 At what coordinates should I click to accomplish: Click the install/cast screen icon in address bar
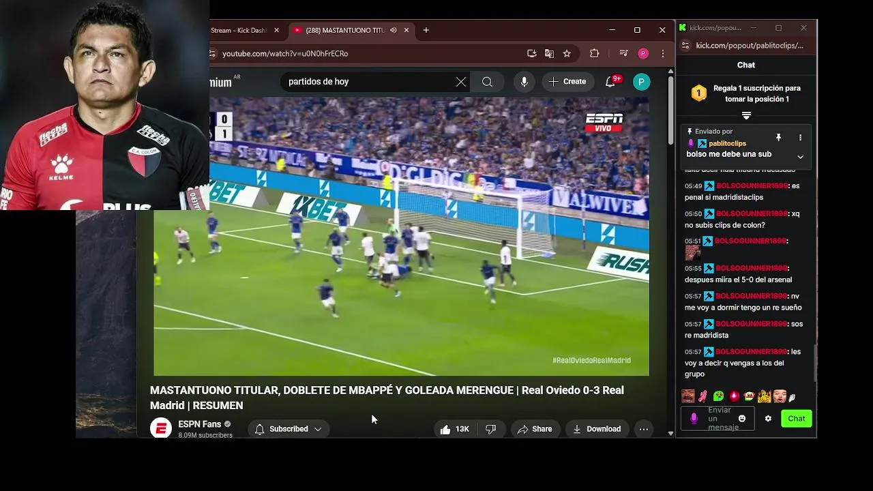532,53
